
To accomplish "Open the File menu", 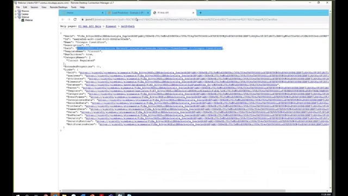I will point(18,7).
